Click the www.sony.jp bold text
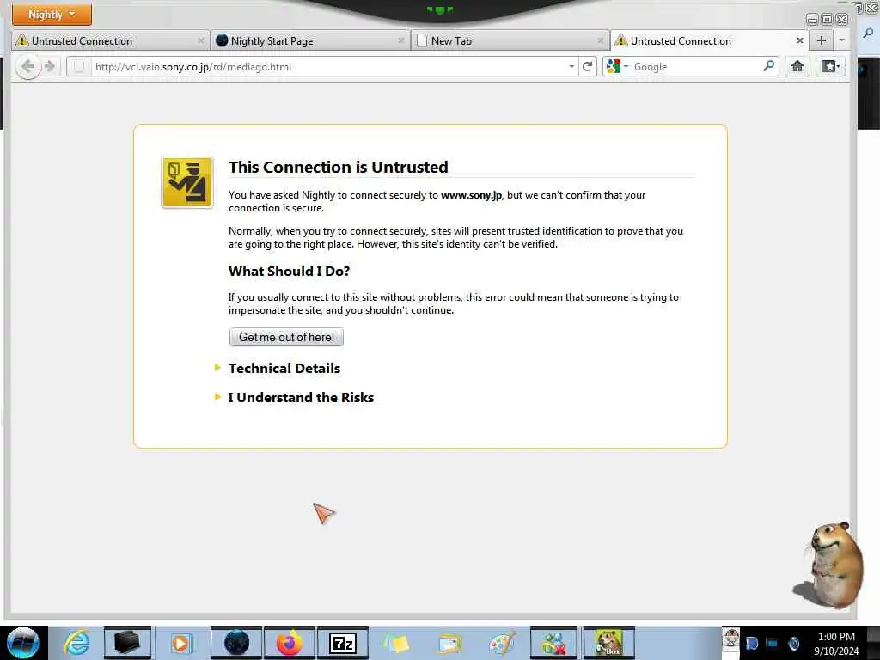880x660 pixels. [471, 195]
